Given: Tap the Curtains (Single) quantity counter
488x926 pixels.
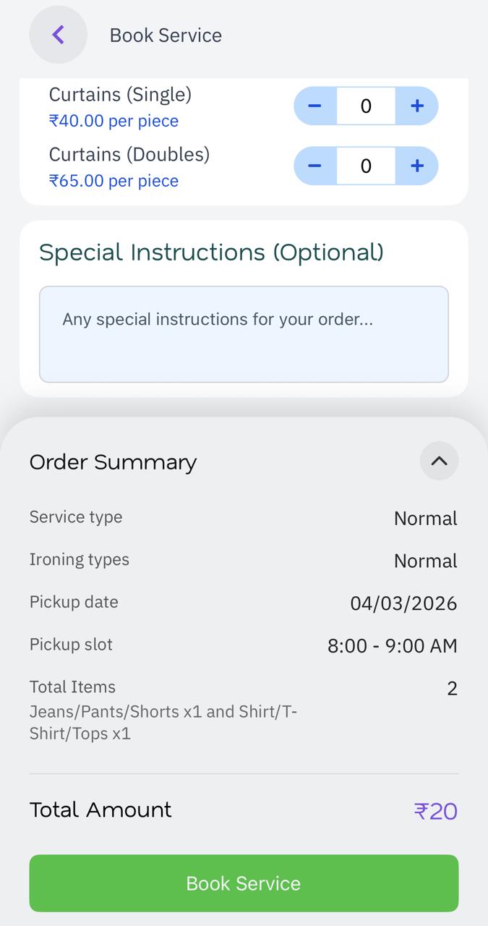Looking at the screenshot, I should [366, 106].
